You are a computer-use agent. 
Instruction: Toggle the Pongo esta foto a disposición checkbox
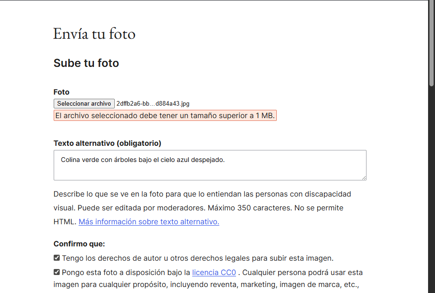coord(56,272)
